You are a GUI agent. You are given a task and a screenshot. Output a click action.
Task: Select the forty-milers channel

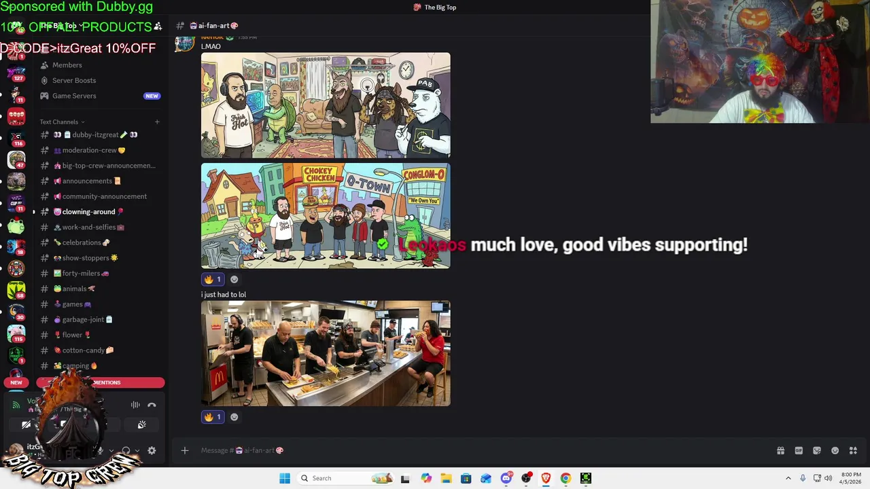(99, 273)
